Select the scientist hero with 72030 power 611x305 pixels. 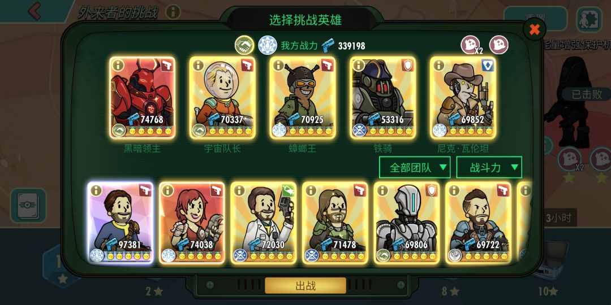pyautogui.click(x=264, y=223)
